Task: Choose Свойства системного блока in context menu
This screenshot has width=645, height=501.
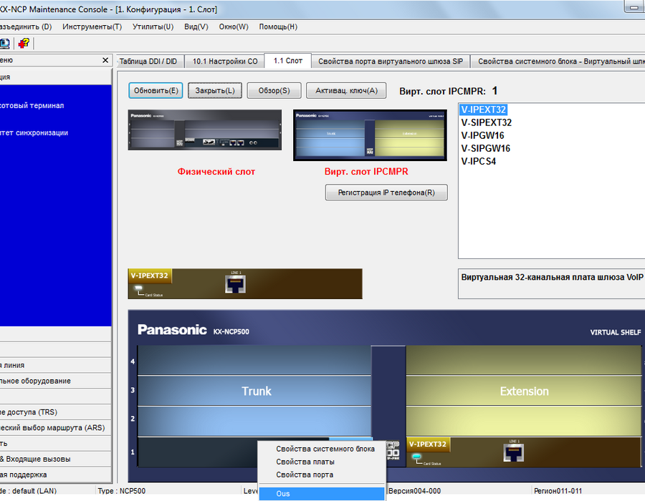Action: [322, 449]
